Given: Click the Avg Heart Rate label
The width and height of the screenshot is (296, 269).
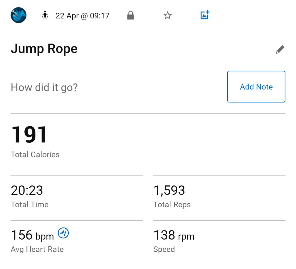Looking at the screenshot, I should click(x=37, y=250).
